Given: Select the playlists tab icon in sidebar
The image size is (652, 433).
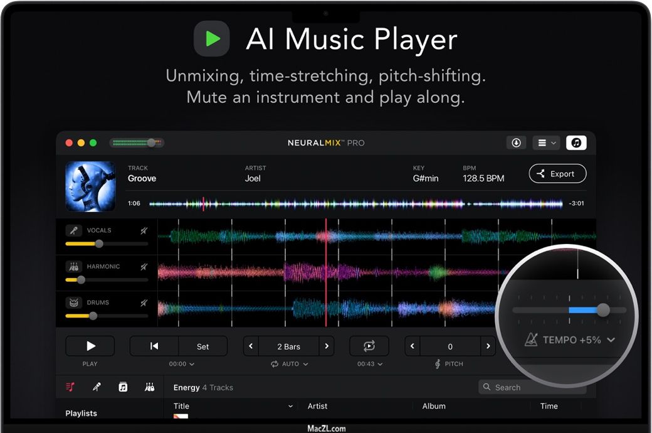Looking at the screenshot, I should 70,387.
